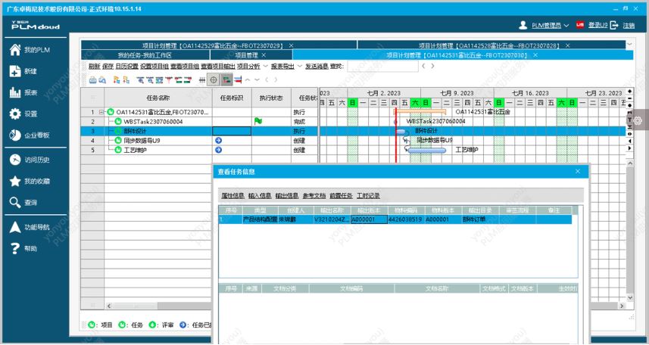Screen dimensions: 649x345
Task: Open 报表 from the left sidebar
Action: click(30, 93)
